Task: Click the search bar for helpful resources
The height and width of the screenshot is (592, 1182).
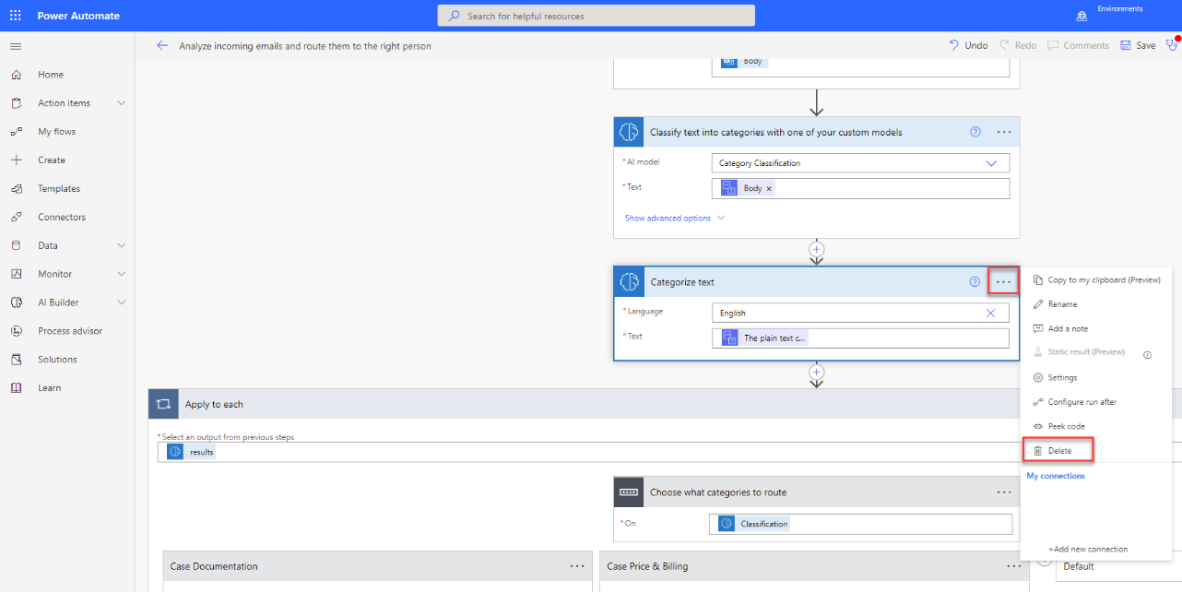Action: click(595, 15)
